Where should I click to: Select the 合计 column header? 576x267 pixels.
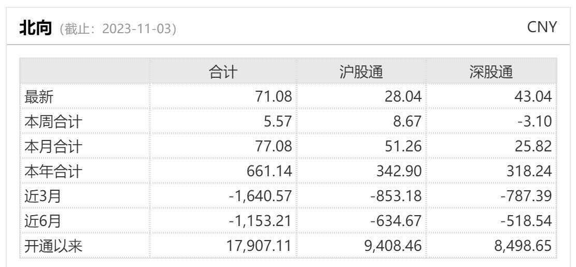222,73
